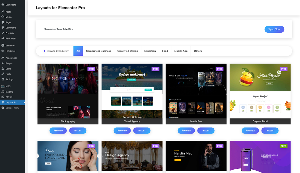Open the Media menu label
The width and height of the screenshot is (300, 173).
pos(8,17)
